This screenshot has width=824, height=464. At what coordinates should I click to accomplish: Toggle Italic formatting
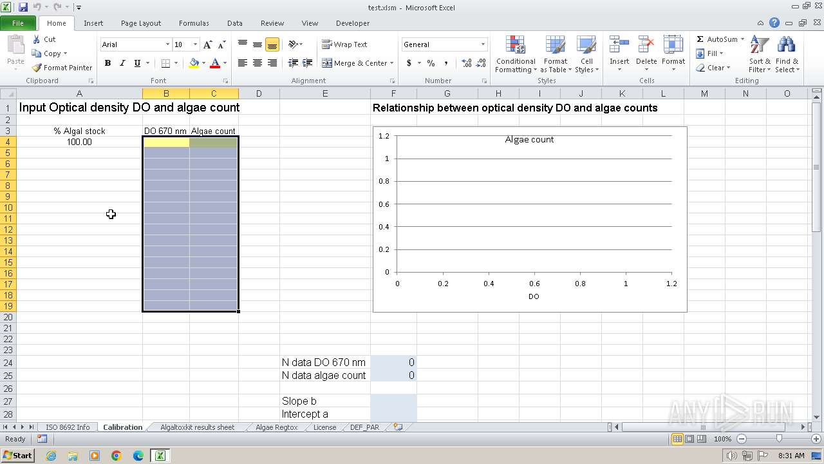click(x=122, y=63)
